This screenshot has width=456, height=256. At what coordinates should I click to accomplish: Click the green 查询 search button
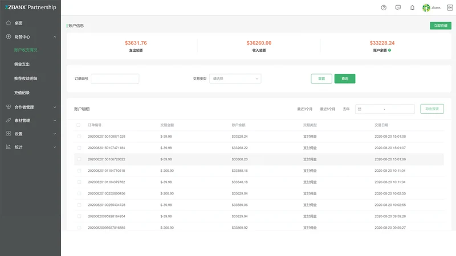click(x=345, y=79)
